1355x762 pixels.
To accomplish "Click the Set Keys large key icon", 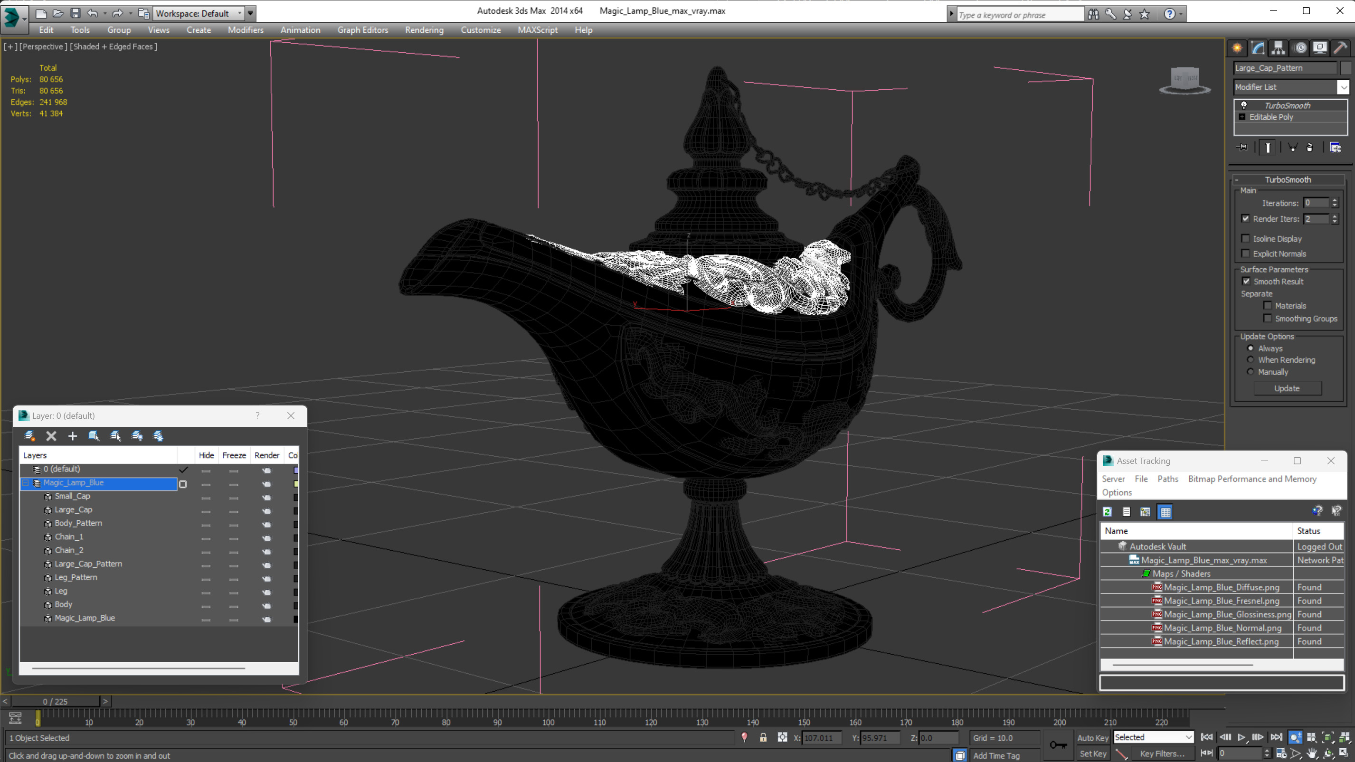I will pos(1058,744).
